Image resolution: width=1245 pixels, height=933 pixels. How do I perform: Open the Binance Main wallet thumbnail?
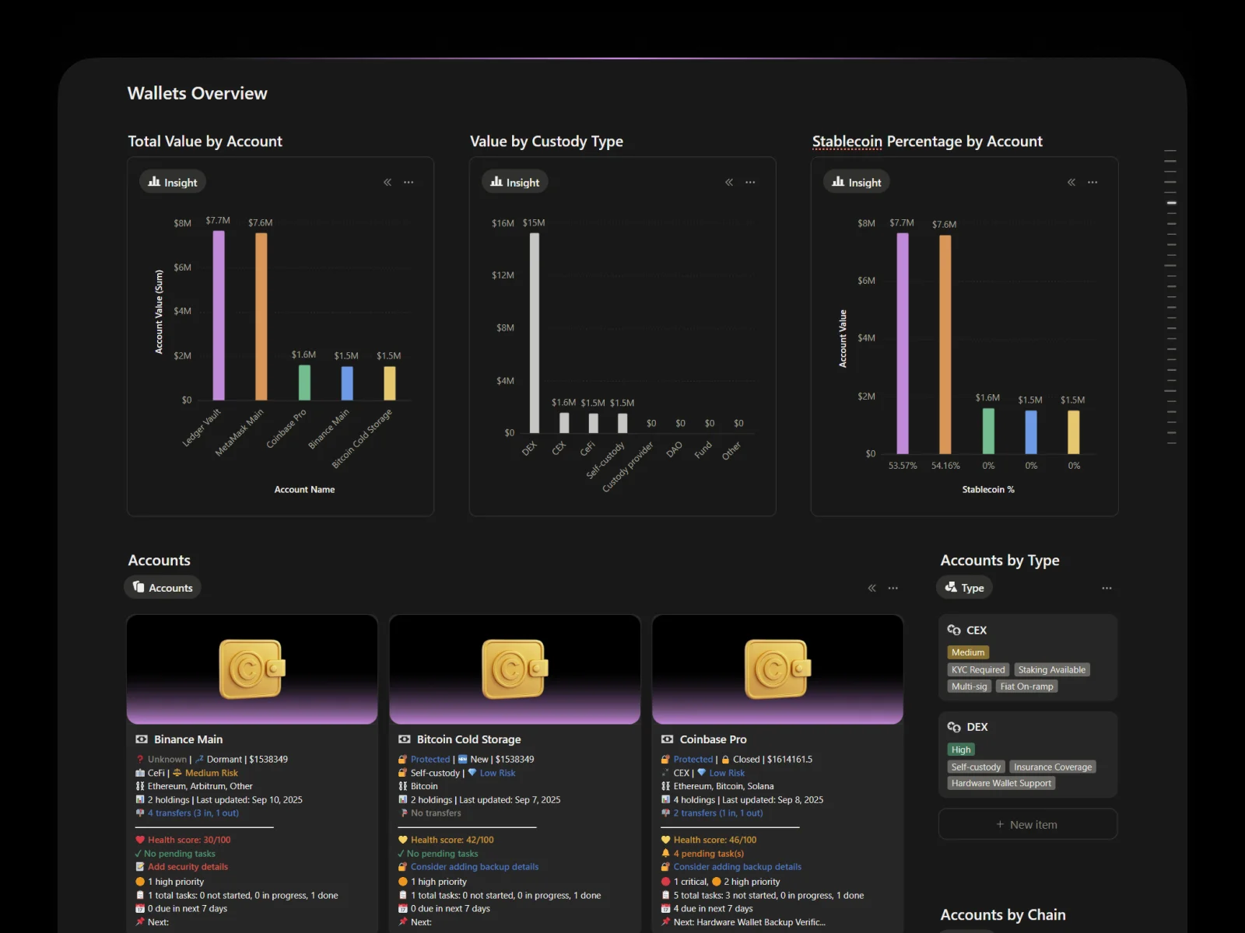click(252, 669)
